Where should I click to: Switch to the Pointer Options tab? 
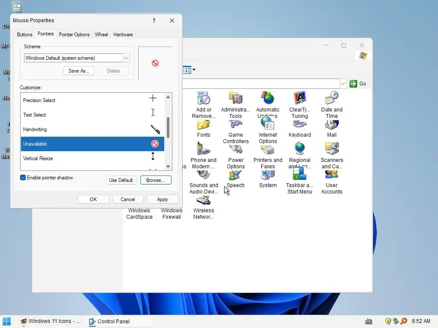point(74,35)
